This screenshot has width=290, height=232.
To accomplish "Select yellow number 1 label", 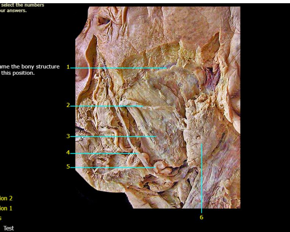I will pos(68,67).
